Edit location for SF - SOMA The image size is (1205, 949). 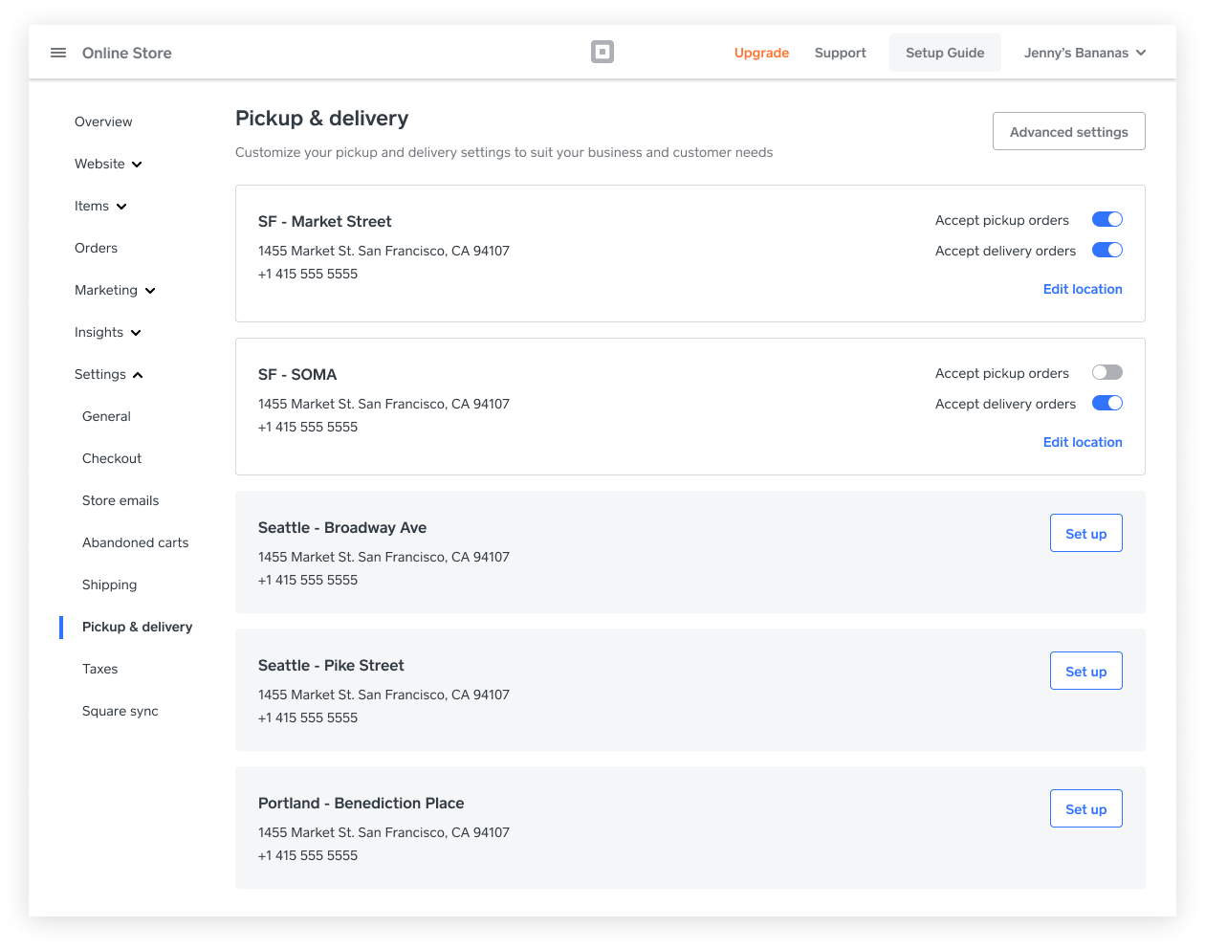point(1083,442)
